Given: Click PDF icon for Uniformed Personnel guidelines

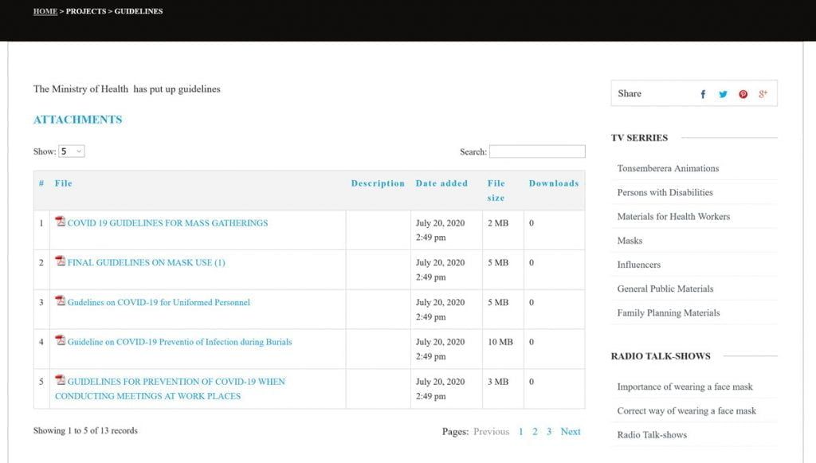Looking at the screenshot, I should pyautogui.click(x=61, y=300).
